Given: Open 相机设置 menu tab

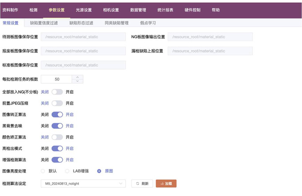Looking at the screenshot, I should pos(111,10).
